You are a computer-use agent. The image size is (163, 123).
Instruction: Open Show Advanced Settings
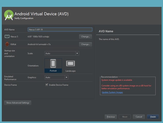[x=18, y=103]
